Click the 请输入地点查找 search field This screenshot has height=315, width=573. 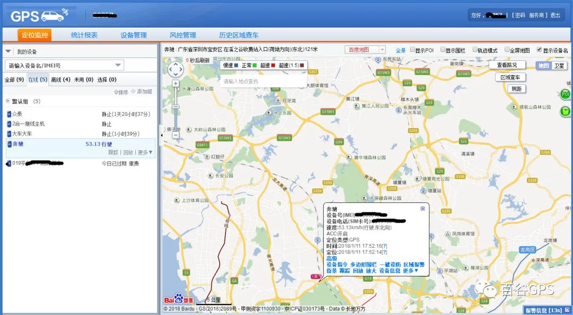click(263, 81)
